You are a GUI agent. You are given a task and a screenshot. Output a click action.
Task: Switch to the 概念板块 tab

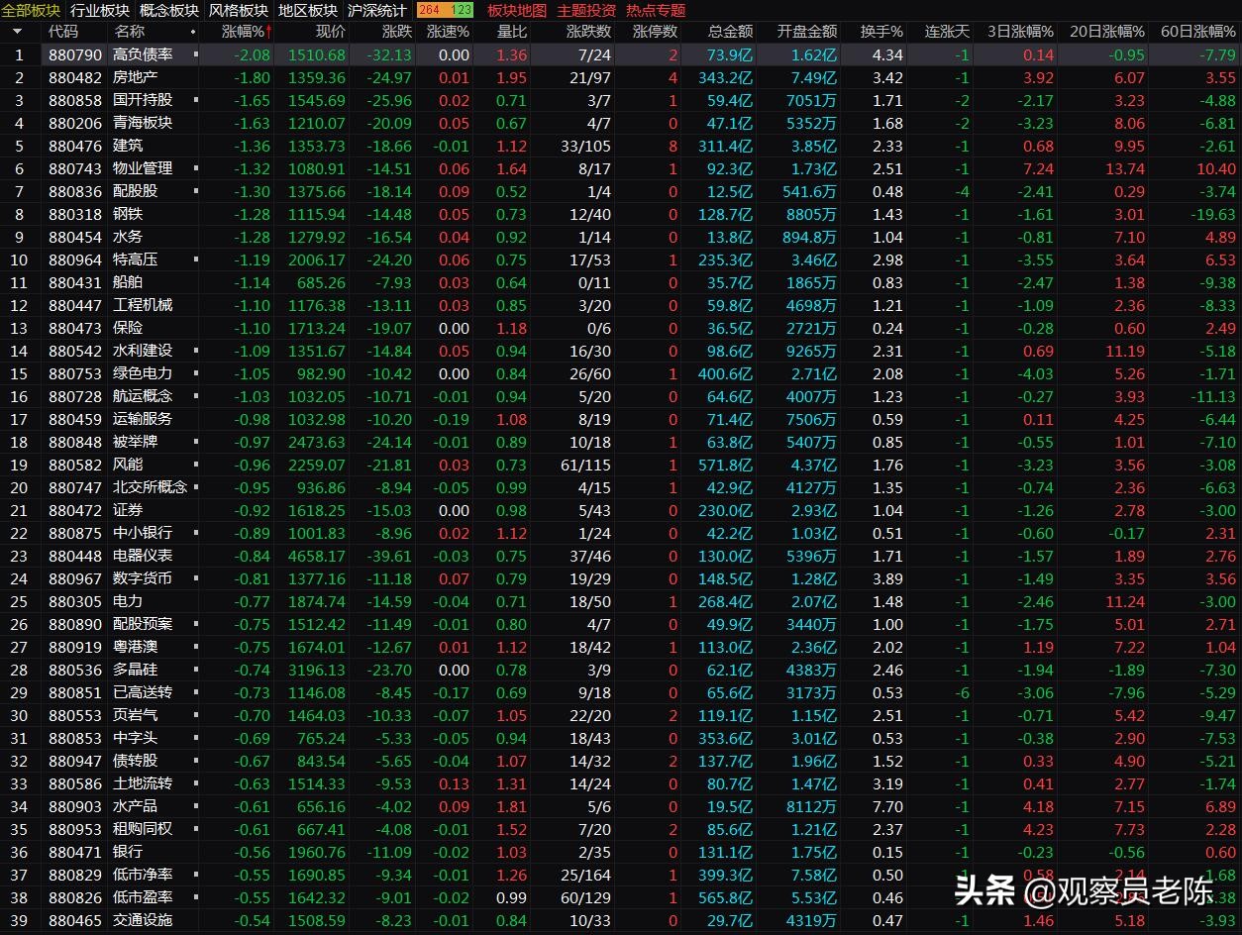[x=169, y=11]
